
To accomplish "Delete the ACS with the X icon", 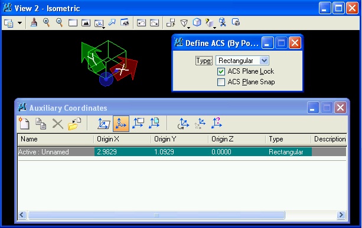I will click(x=57, y=124).
